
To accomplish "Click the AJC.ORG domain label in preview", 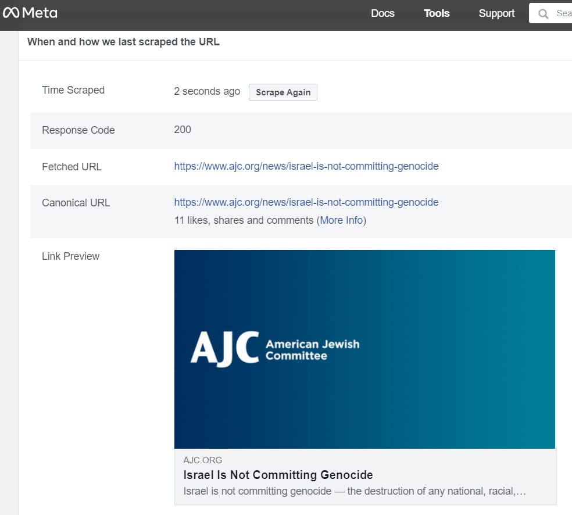I will (202, 460).
